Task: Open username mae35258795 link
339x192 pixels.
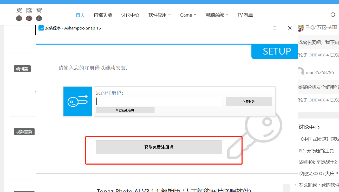Action: point(320,72)
